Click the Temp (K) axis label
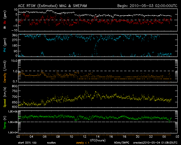Image resolution: width=181 pixels, height=145 pixels. (5, 122)
